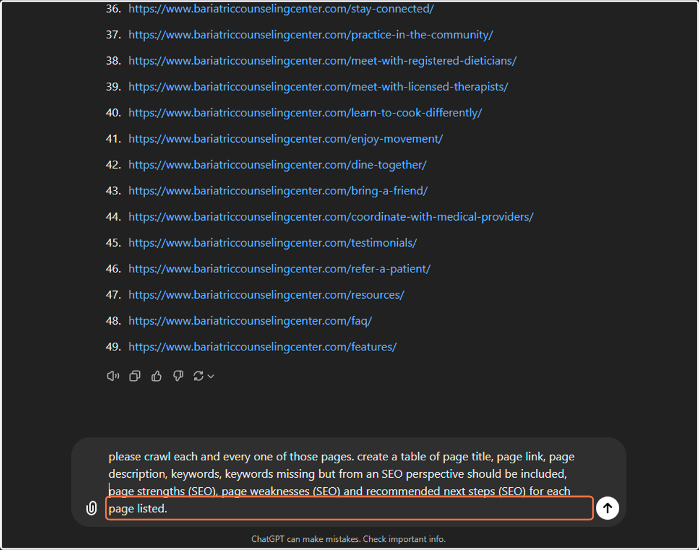Open the stay-connected page link
Screen dimensions: 699x550
pos(281,9)
